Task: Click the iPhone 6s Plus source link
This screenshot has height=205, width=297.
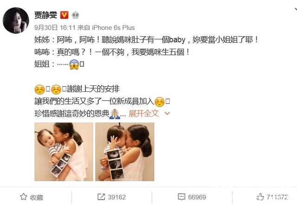Action: [113, 28]
